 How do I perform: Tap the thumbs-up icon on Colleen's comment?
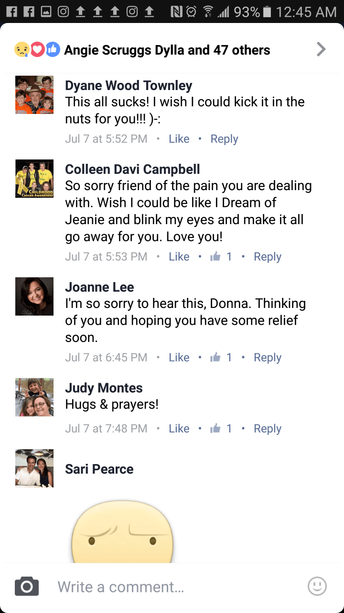(215, 257)
